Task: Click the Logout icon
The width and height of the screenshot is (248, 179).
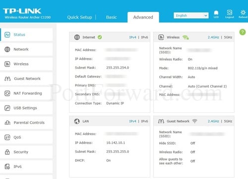Action: 230,14
